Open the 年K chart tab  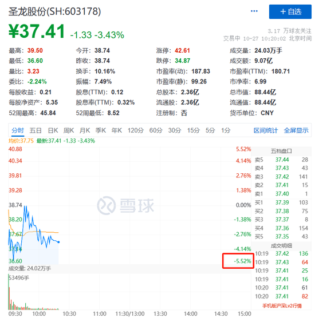click(117, 130)
